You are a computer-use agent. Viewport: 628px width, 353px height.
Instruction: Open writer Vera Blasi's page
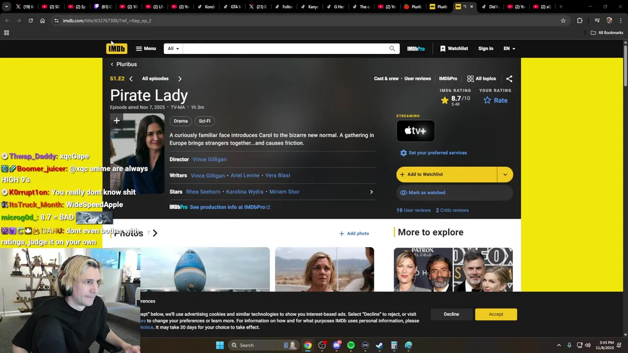[x=278, y=176]
